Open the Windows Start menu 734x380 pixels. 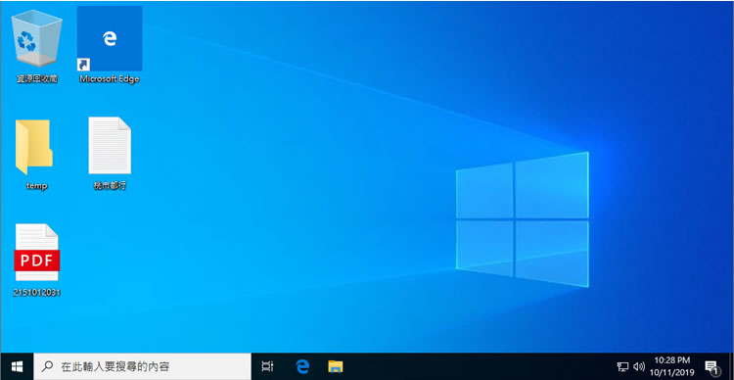[x=17, y=366]
